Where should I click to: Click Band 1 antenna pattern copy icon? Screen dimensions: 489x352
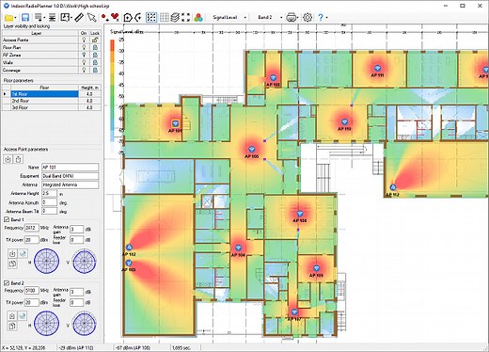click(12, 264)
